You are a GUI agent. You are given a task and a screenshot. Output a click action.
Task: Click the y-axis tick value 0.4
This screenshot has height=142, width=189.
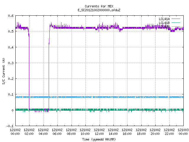click(11, 47)
